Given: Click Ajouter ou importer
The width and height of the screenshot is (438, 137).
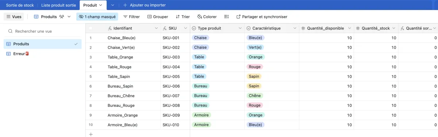Looking at the screenshot, I should coord(144,5).
